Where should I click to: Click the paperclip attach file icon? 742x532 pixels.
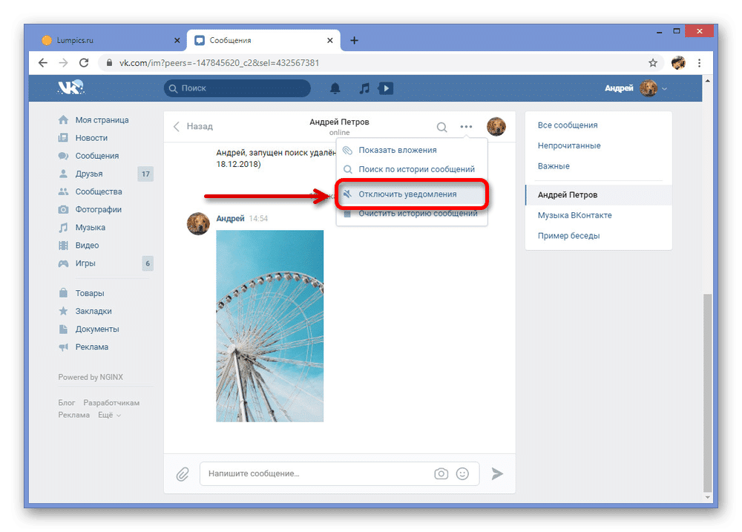(x=182, y=473)
